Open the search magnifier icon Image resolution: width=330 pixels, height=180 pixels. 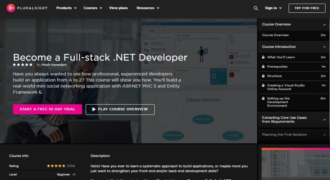[x=256, y=8]
